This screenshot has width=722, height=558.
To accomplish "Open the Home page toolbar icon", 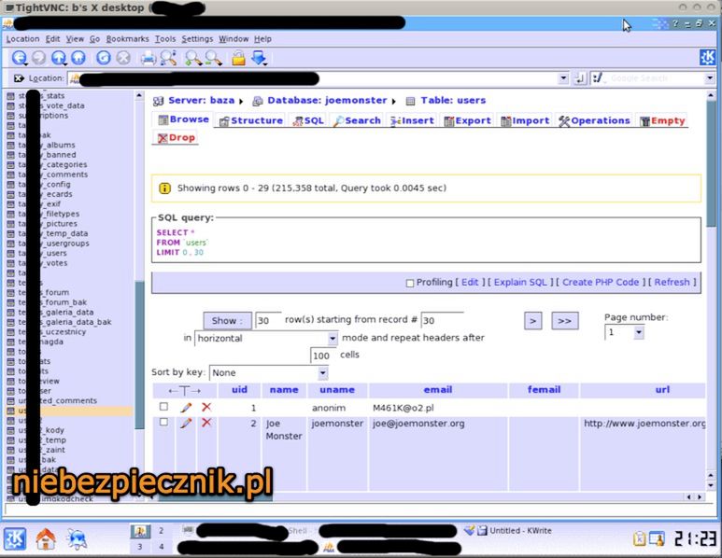I will click(x=78, y=58).
